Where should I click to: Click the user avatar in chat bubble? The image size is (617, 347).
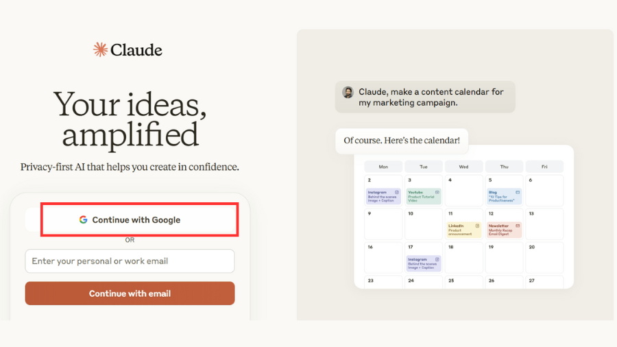pos(348,93)
